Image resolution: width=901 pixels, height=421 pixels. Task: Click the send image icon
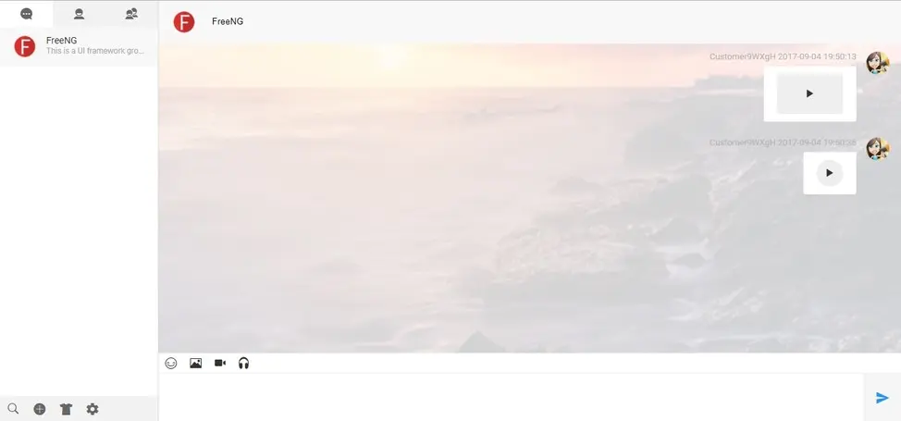(195, 363)
